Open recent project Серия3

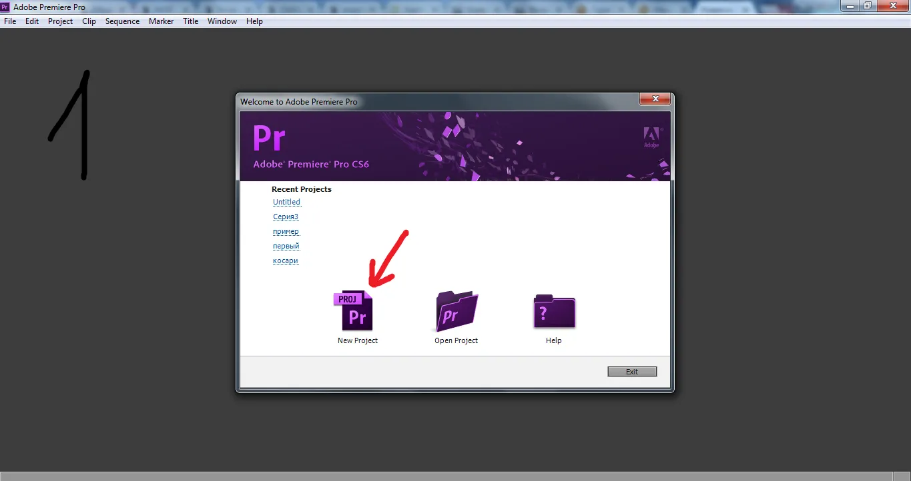[x=286, y=217]
